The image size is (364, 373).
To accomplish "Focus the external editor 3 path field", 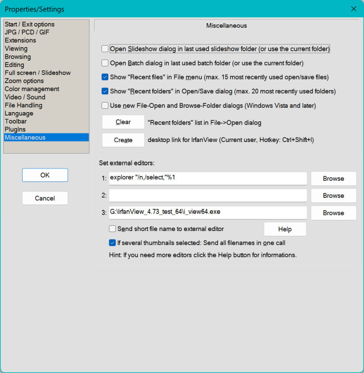I will (x=208, y=213).
